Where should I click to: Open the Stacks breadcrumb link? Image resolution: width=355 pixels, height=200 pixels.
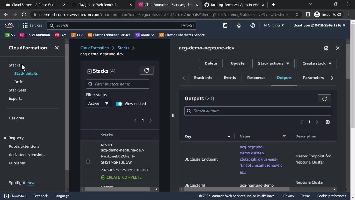click(123, 48)
